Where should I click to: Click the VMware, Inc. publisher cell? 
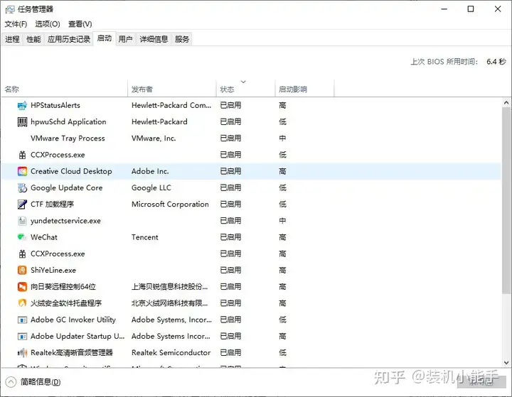click(154, 138)
